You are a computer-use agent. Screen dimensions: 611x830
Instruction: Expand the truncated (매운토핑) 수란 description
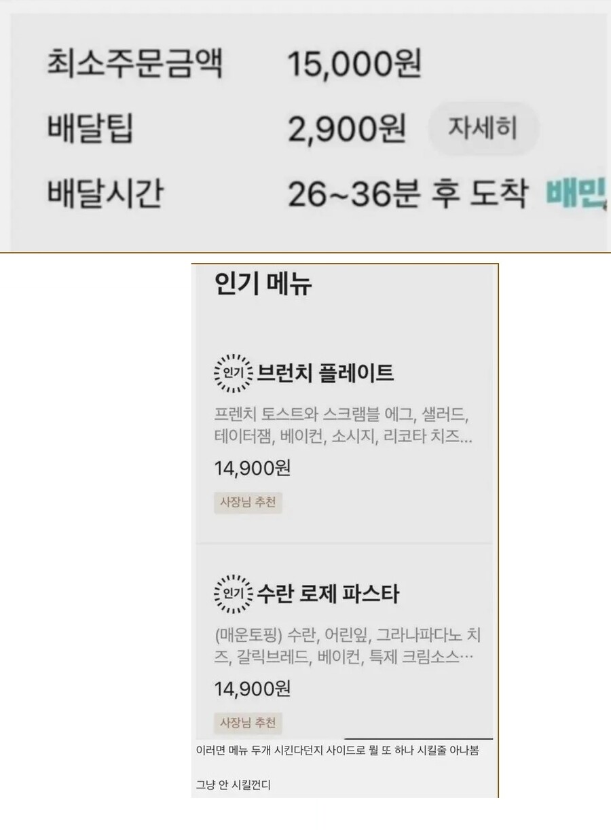coord(348,647)
